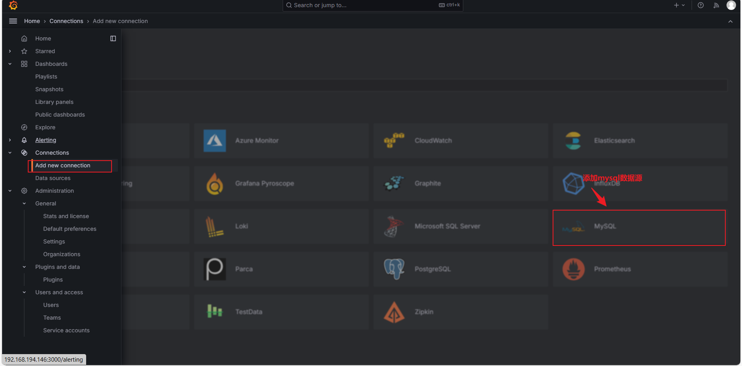Focus the Search or jump to field
The width and height of the screenshot is (742, 366).
point(373,5)
